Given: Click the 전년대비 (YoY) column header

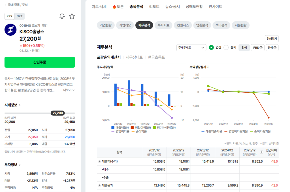Looking at the screenshot, I should click(271, 152).
